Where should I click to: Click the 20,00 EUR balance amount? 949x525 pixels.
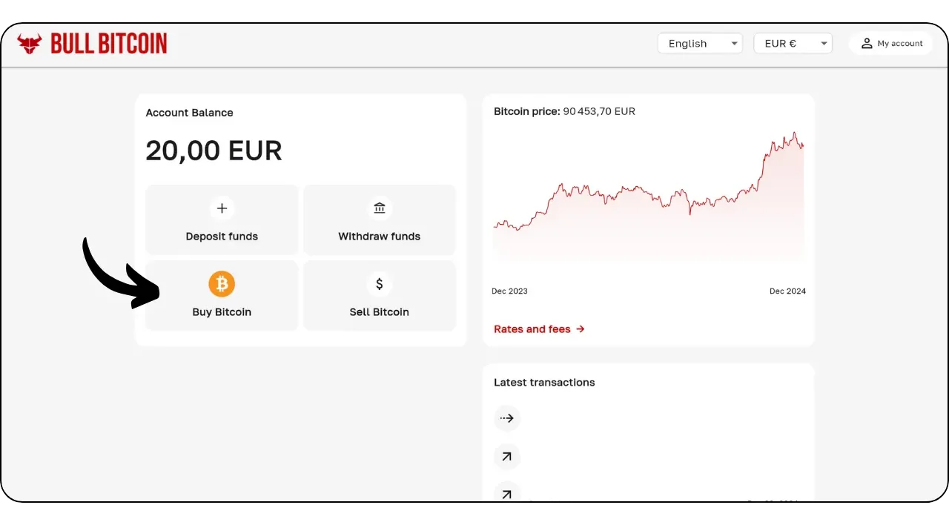tap(214, 151)
